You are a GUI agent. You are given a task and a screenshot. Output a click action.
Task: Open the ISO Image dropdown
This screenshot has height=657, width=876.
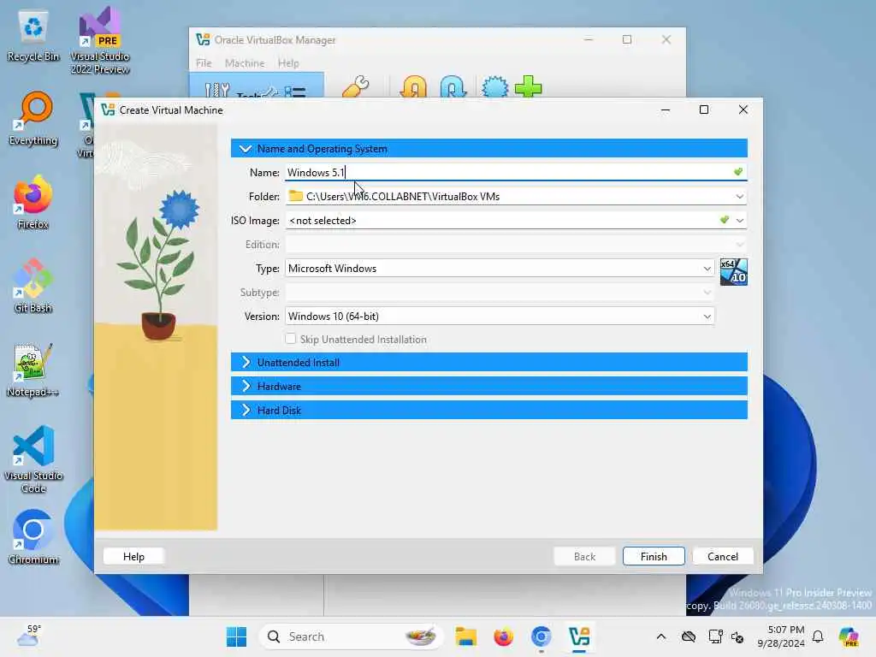coord(740,221)
